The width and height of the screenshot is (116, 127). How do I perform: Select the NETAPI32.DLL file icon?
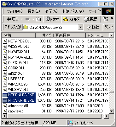click(x=5, y=41)
